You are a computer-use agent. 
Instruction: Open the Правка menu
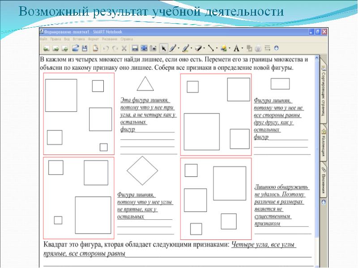[56, 39]
